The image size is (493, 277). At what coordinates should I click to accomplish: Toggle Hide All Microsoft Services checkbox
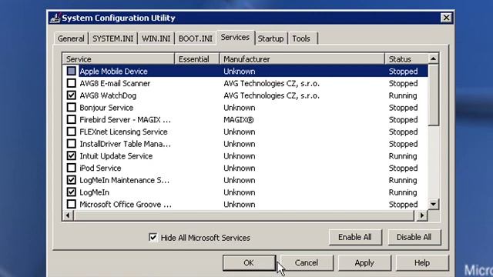tap(153, 238)
